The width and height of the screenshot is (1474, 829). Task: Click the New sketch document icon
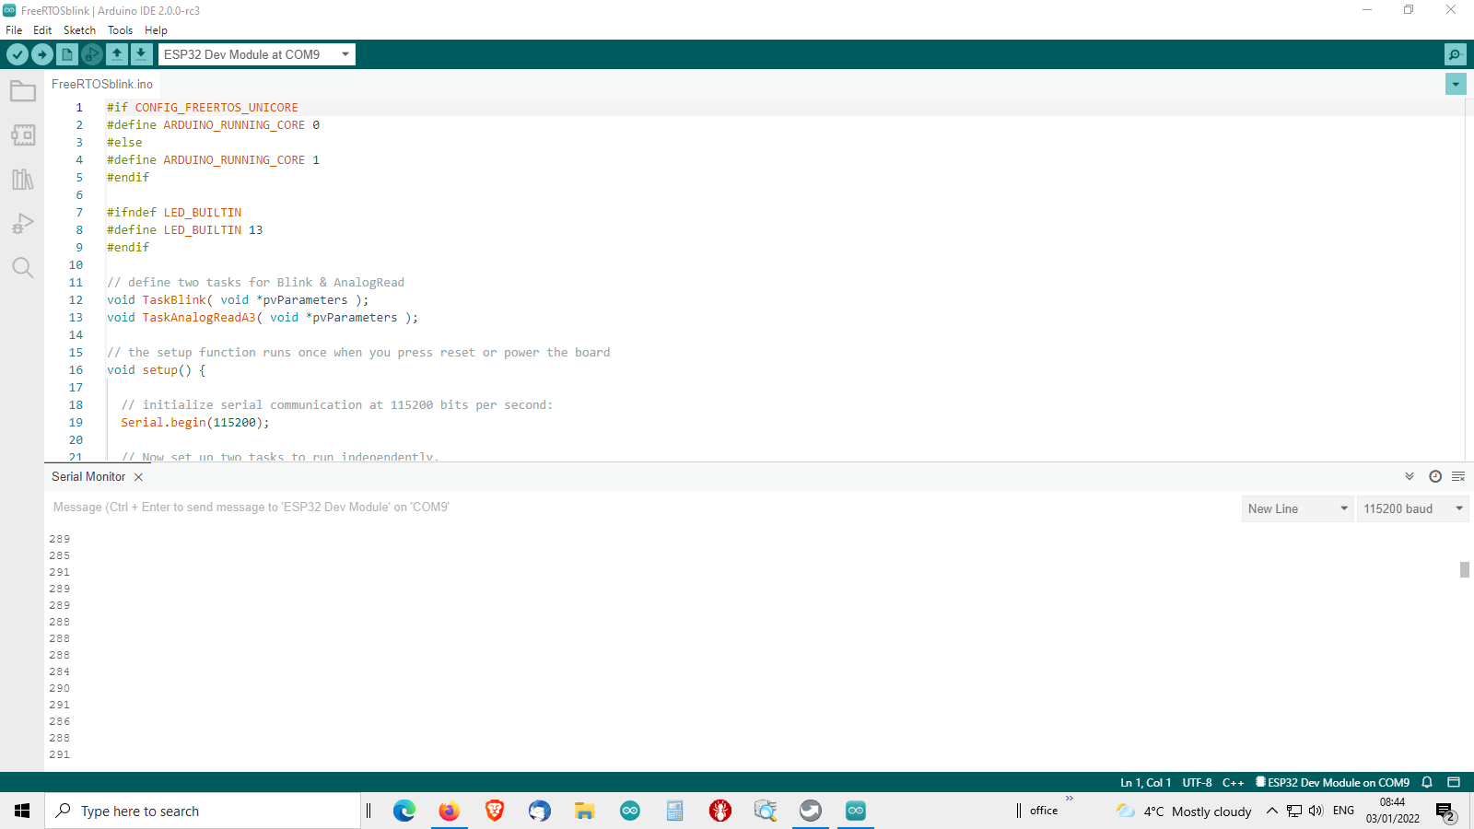[x=67, y=54]
